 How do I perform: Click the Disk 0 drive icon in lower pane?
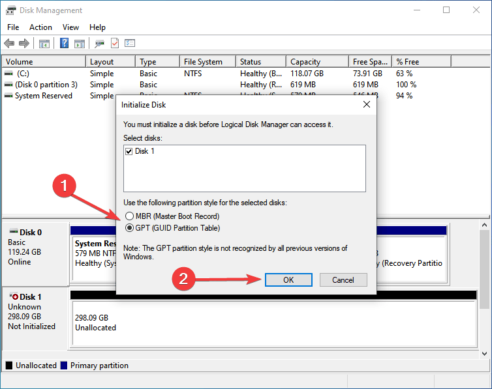click(14, 232)
